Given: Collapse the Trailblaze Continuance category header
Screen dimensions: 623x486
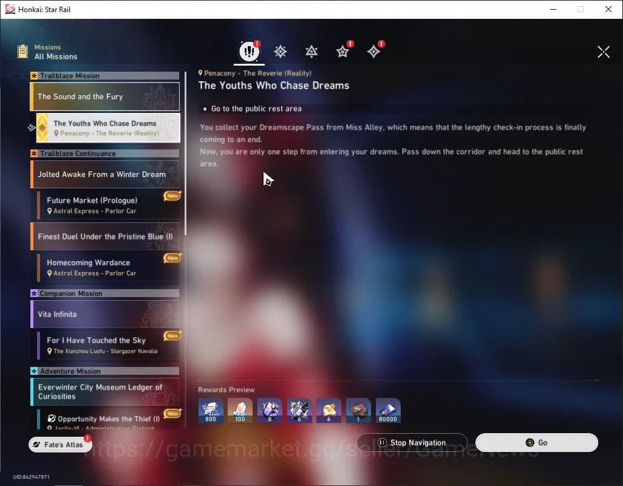Looking at the screenshot, I should pos(105,153).
